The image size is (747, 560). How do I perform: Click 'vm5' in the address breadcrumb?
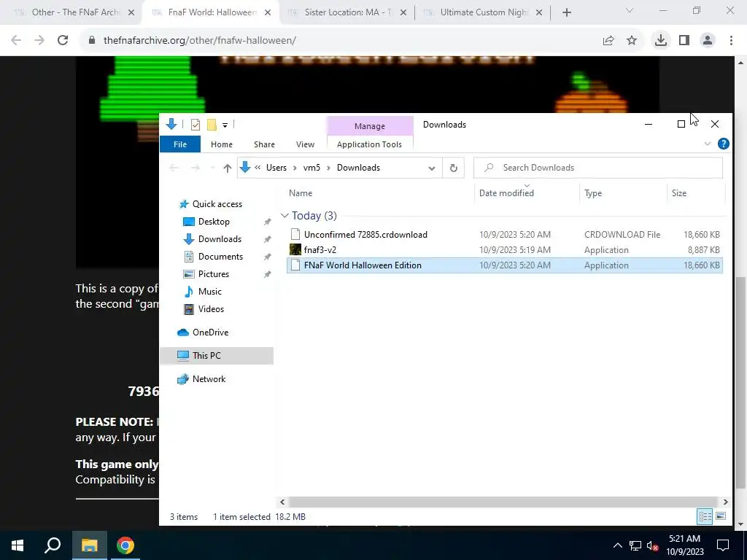click(x=311, y=168)
